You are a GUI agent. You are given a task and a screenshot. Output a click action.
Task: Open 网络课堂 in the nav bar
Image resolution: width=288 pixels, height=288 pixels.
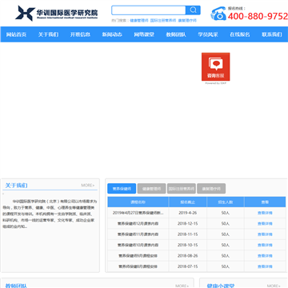pos(144,34)
